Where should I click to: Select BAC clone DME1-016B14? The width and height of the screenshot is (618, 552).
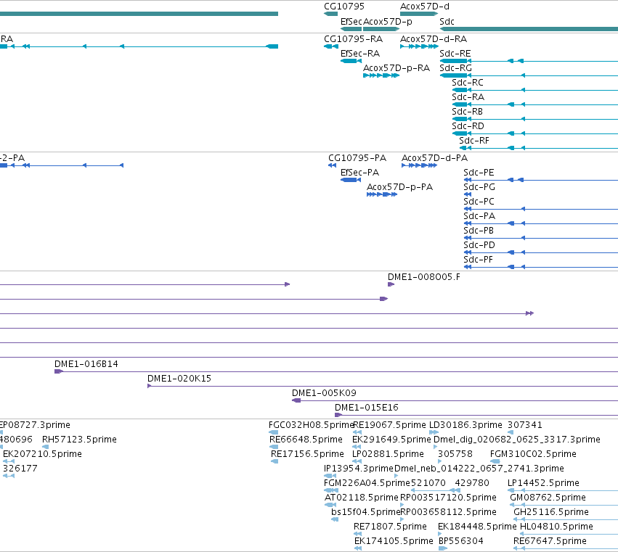click(x=336, y=371)
